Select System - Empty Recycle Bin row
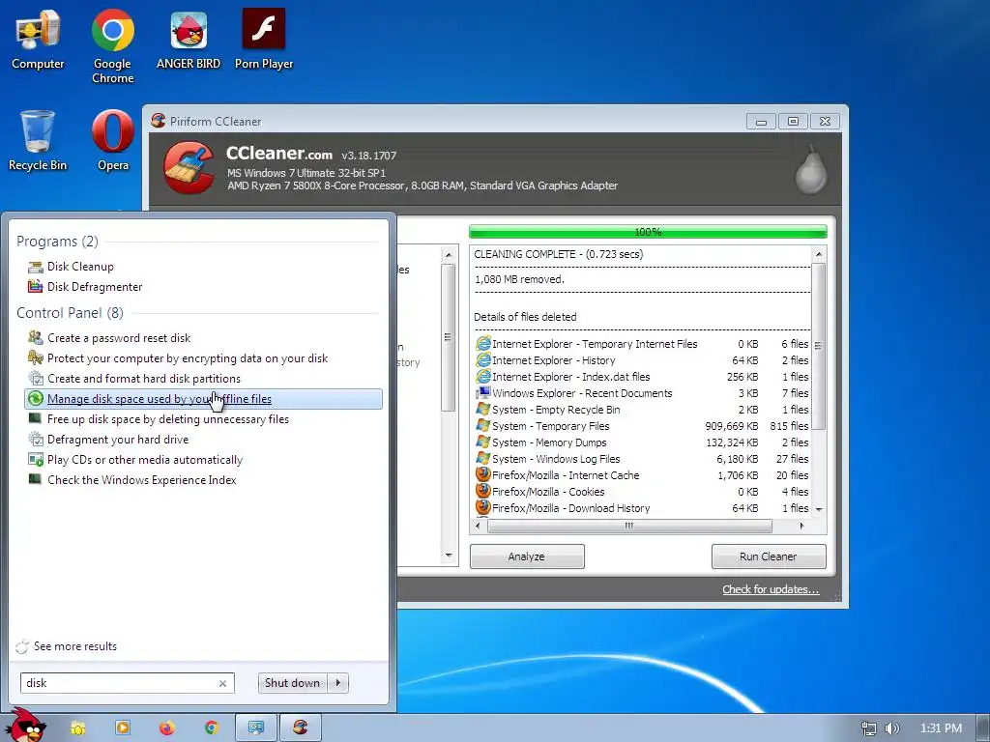This screenshot has height=742, width=990. [642, 410]
